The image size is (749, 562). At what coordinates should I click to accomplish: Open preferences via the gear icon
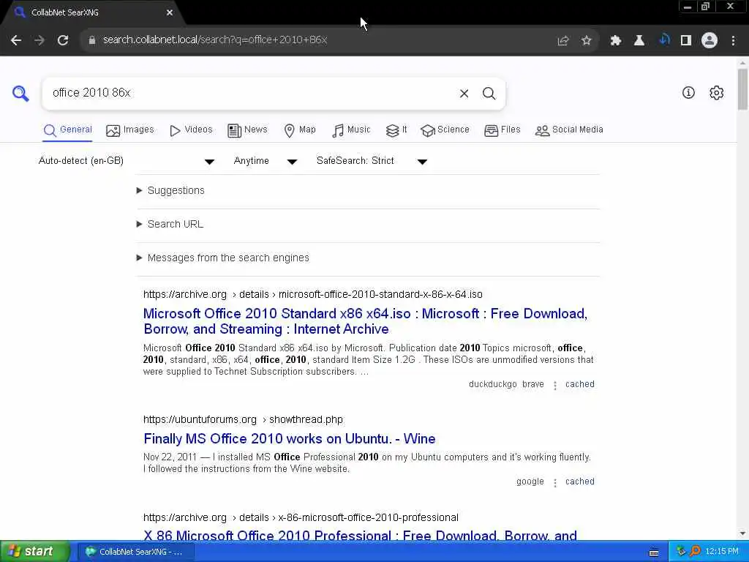click(x=717, y=93)
